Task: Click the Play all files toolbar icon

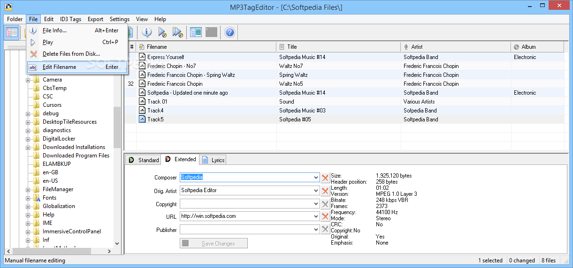Action: (x=177, y=32)
